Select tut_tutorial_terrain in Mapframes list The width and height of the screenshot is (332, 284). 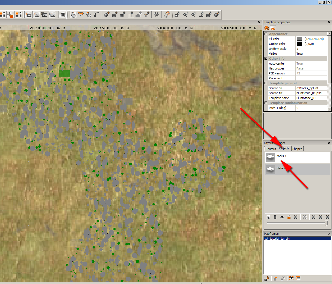[x=277, y=239]
